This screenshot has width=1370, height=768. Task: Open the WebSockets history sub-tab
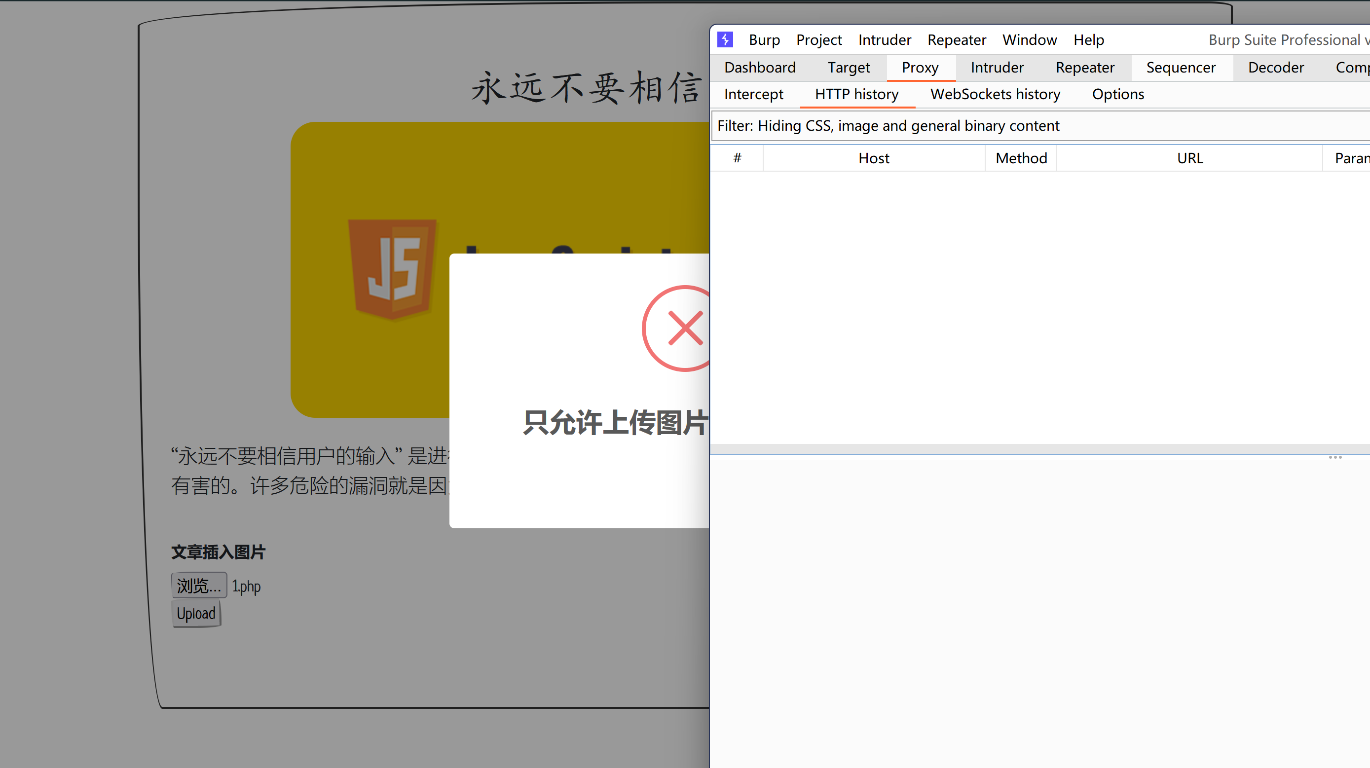coord(995,94)
